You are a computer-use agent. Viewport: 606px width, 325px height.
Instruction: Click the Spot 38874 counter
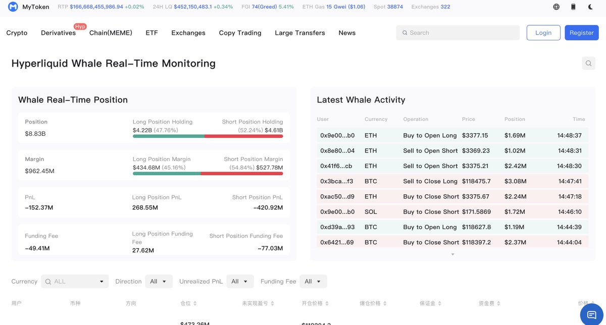point(388,7)
